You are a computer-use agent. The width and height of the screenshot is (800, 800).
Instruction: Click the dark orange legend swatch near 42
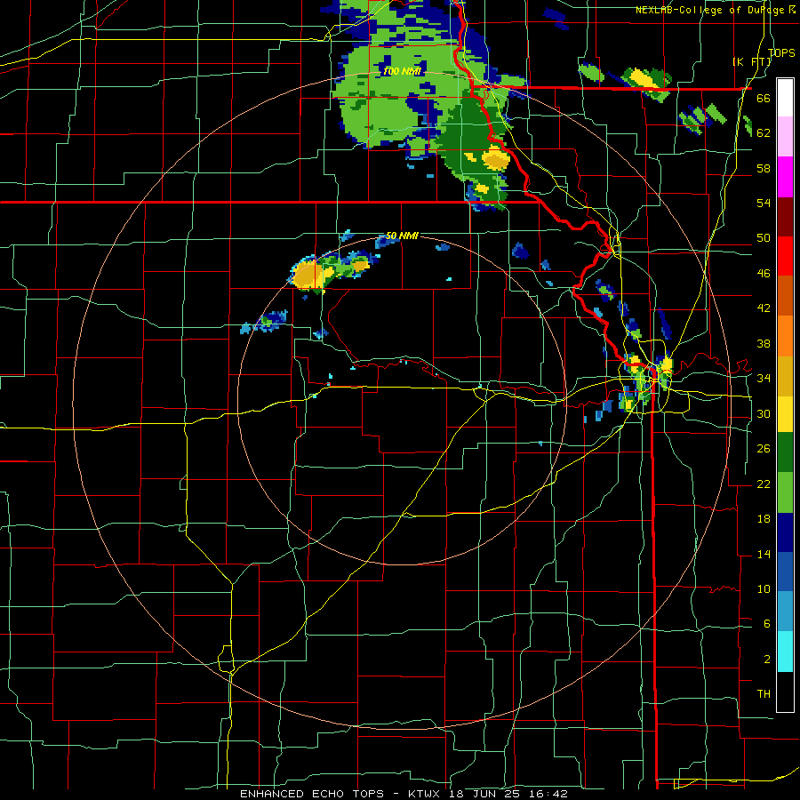pos(785,296)
